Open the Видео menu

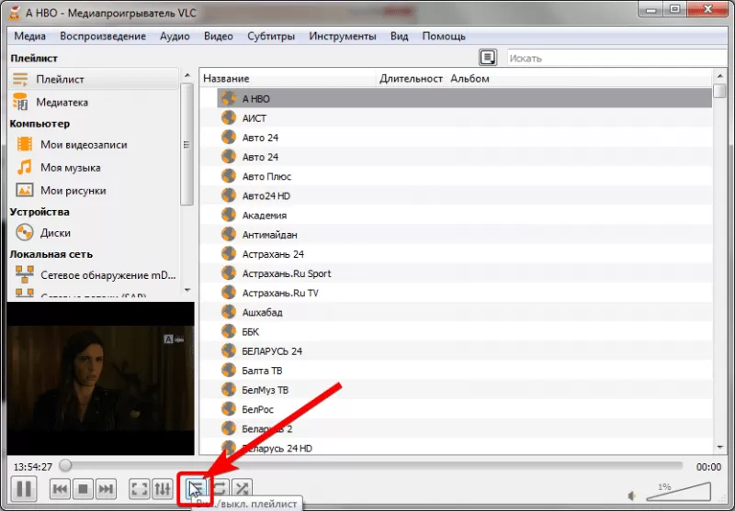(219, 36)
